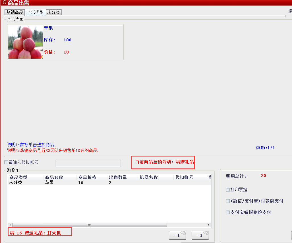292x243 pixels.
Task: Click the 机器名称 column header
Action: pos(156,177)
